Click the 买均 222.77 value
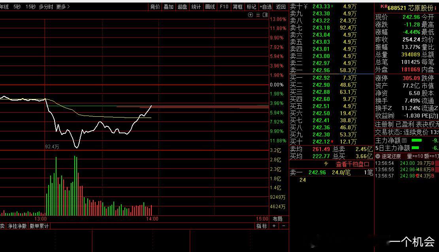 (x=321, y=156)
